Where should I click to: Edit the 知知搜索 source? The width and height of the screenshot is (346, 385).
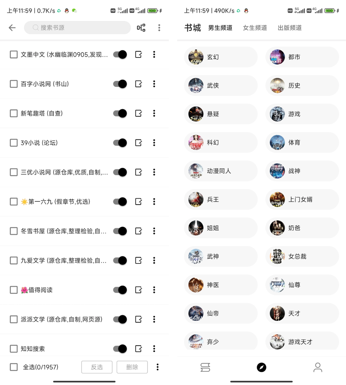(x=138, y=349)
